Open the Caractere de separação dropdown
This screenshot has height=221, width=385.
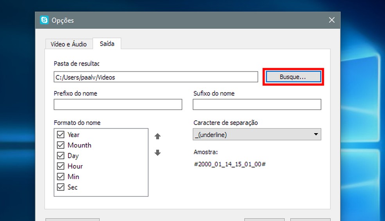tap(257, 134)
